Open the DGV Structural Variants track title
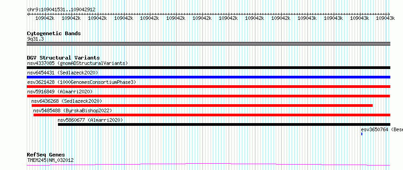Screen dimensions: 403x170 63,58
